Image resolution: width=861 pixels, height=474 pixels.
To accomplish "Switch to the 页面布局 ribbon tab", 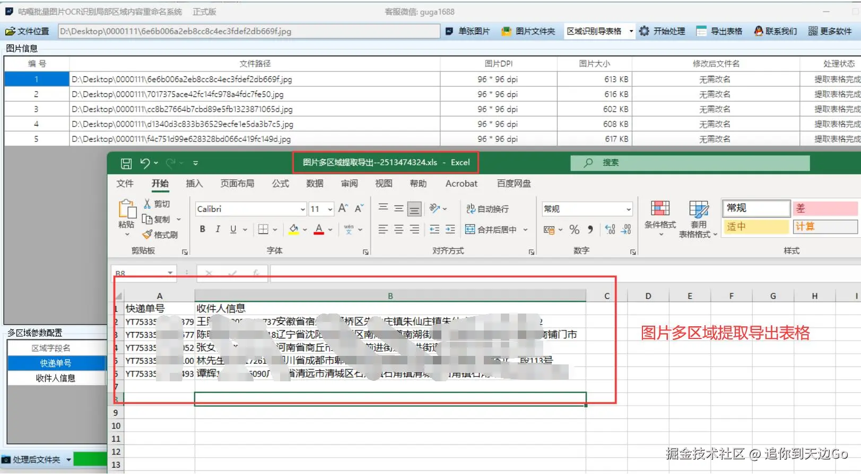I will coord(237,183).
